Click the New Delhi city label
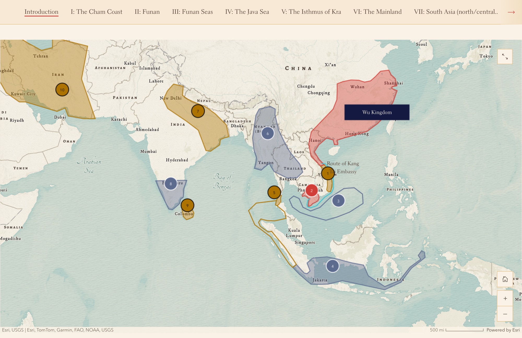This screenshot has height=338, width=522. 171,98
